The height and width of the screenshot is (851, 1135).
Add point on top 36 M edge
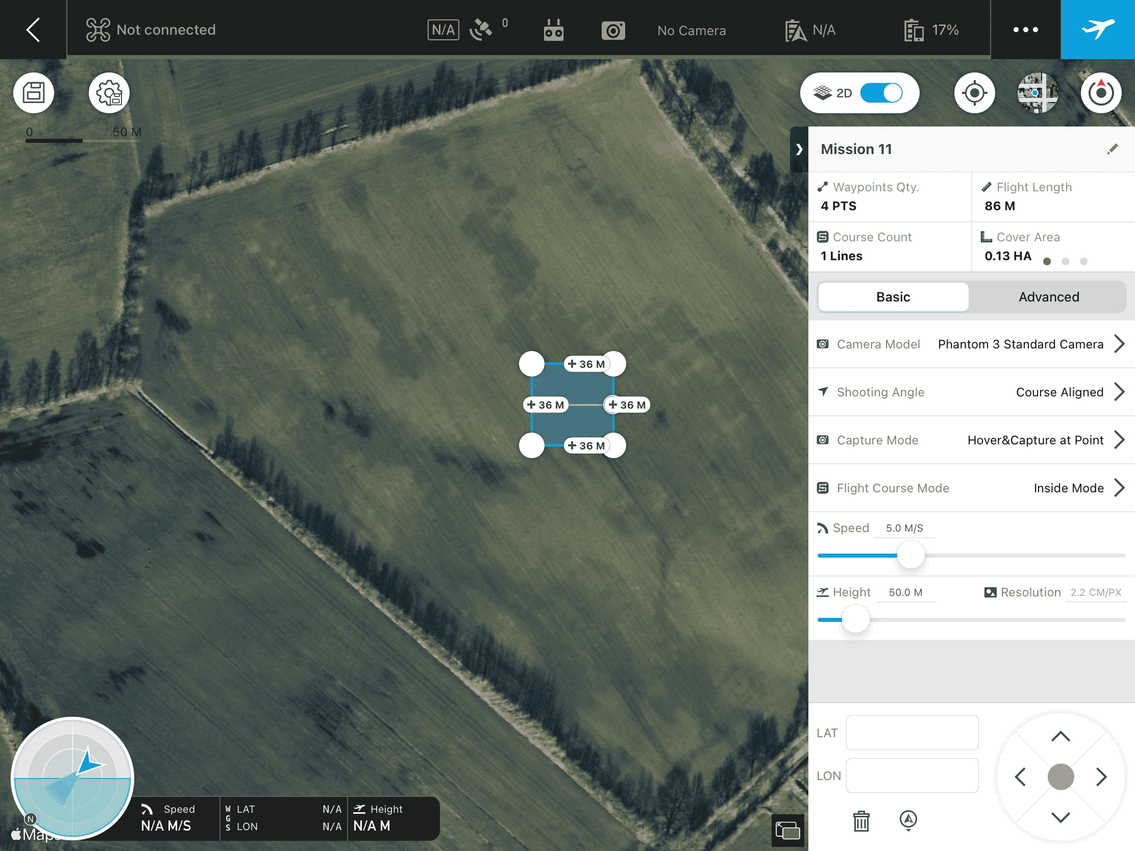pyautogui.click(x=586, y=364)
